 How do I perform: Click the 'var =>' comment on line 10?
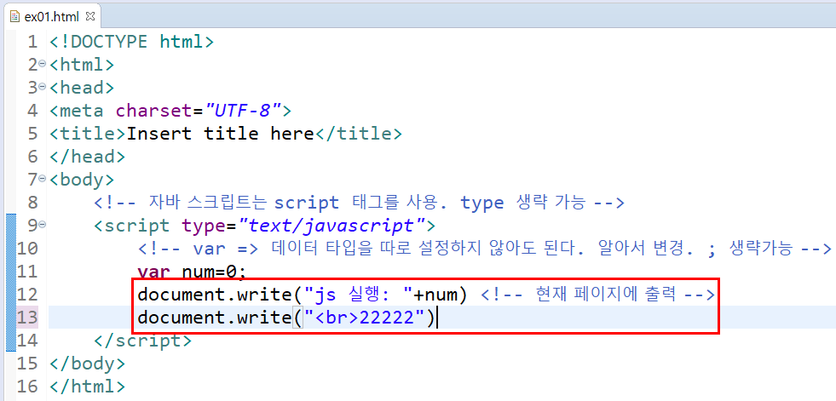(485, 248)
